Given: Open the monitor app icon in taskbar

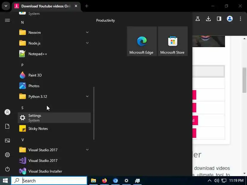Looking at the screenshot, I should [x=137, y=181].
